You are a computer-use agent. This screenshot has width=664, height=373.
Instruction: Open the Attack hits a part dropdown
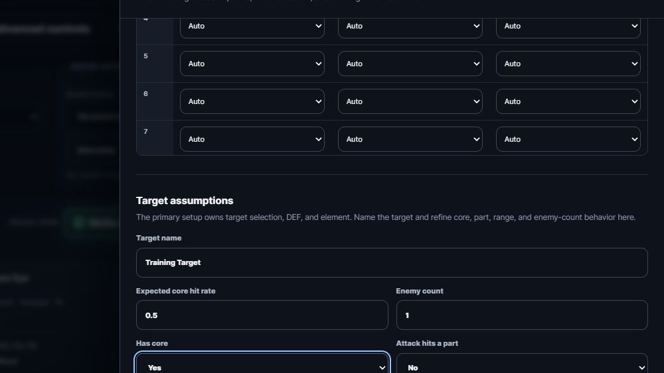(522, 363)
